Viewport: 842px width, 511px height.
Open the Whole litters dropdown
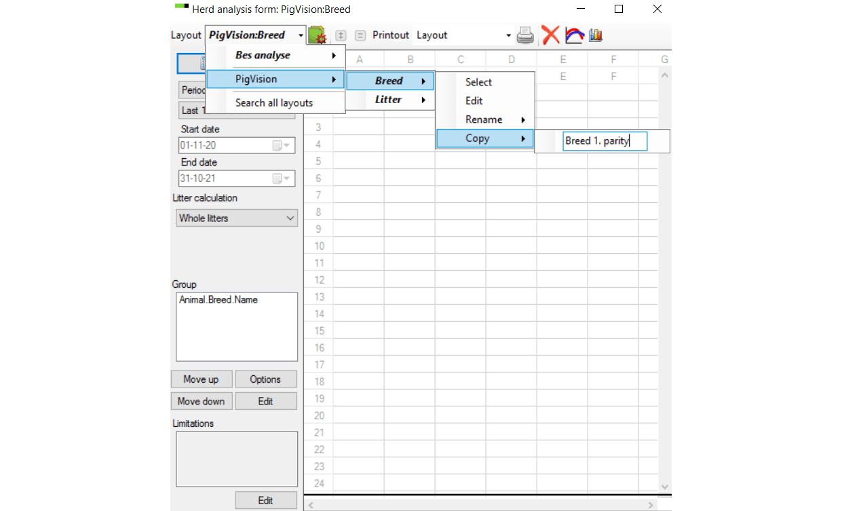[237, 218]
